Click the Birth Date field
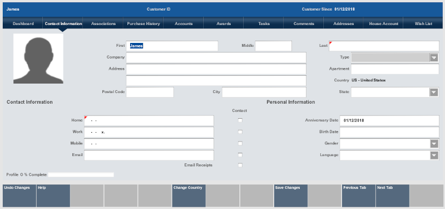Screen dimensions: 445x209 389,132
